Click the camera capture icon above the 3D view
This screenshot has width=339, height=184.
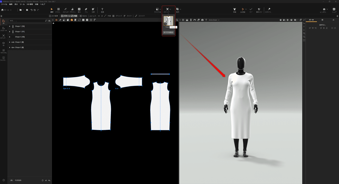click(202, 20)
